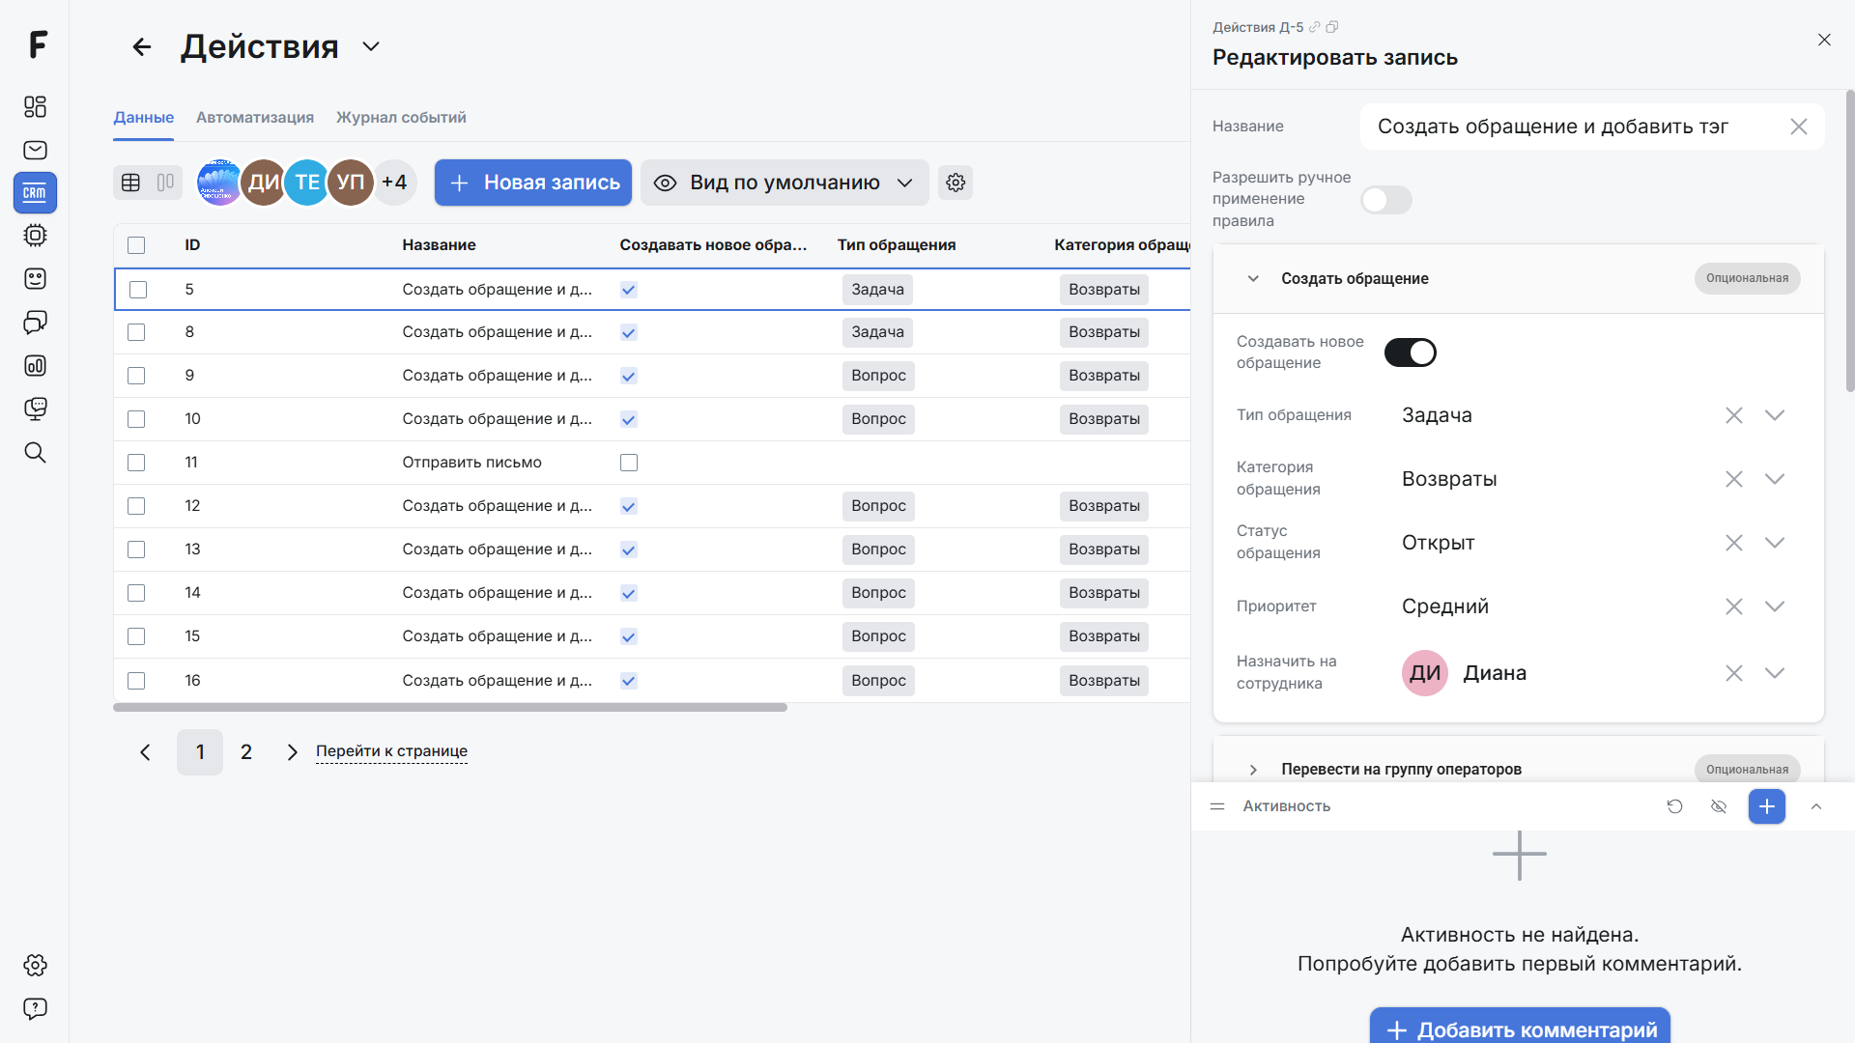Go back using the left arrow
Screen dimensions: 1855x1043
coord(142,46)
